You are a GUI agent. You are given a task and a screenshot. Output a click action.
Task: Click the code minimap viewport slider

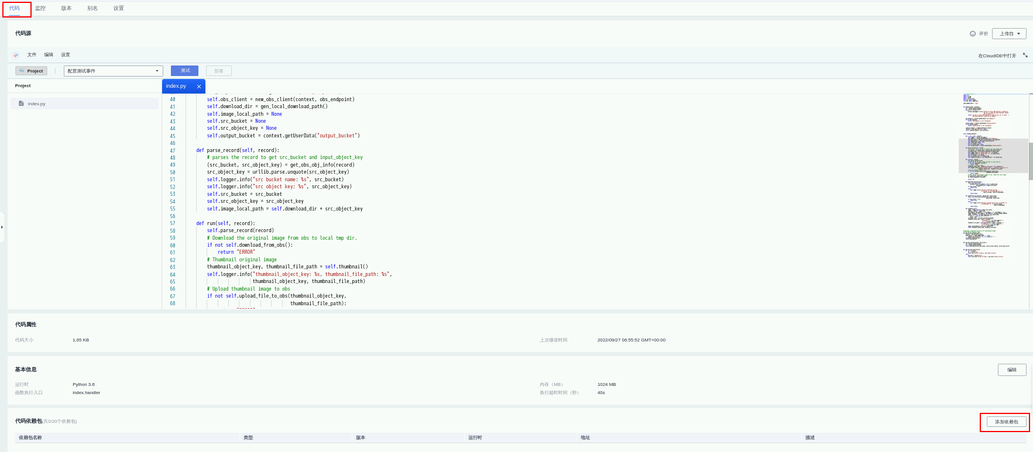click(x=993, y=156)
